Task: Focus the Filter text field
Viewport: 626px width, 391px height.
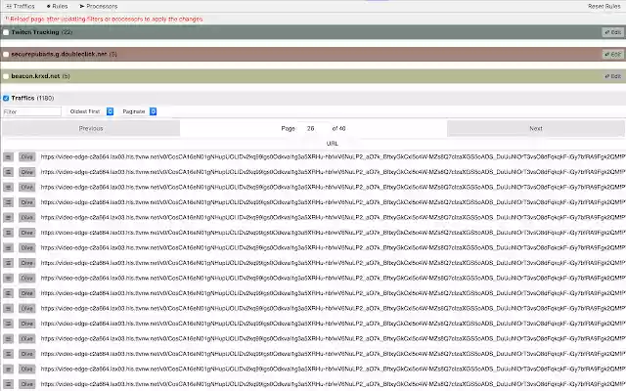Action: [32, 111]
